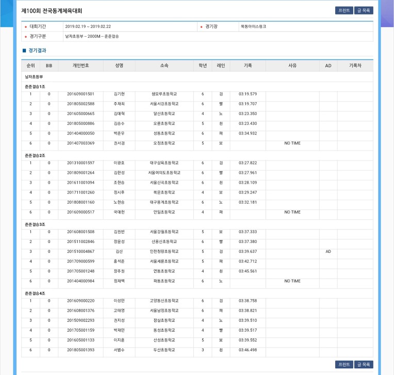Click the record time 03:19.579
The image size is (394, 375).
(x=248, y=94)
